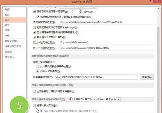Screen dimensions: 162x113
Task: Decrease autosave minutes with down arrow
Action: 80,13
